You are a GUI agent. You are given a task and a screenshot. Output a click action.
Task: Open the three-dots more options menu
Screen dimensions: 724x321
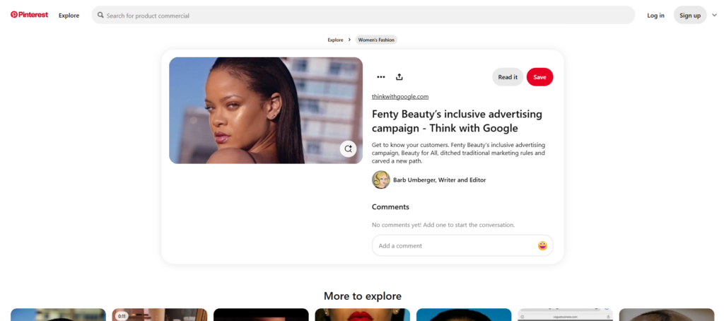pyautogui.click(x=381, y=77)
